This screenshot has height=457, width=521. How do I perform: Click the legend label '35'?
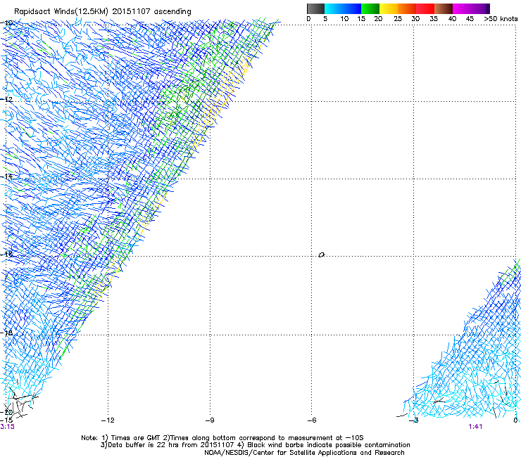[x=434, y=19]
